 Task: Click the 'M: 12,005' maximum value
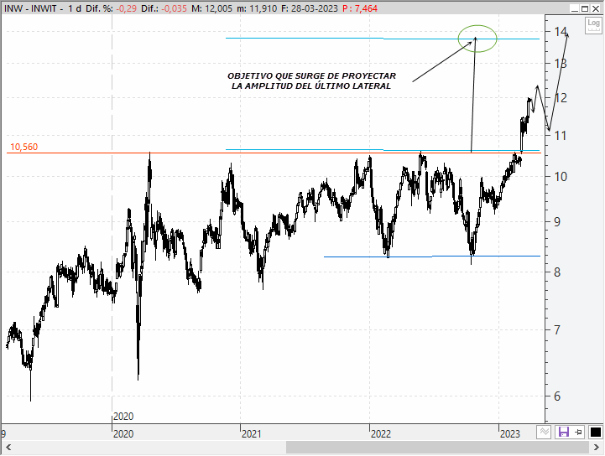211,8
